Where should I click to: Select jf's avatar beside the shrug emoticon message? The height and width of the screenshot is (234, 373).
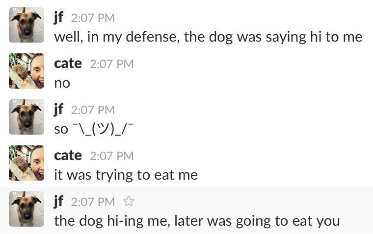[x=27, y=117]
